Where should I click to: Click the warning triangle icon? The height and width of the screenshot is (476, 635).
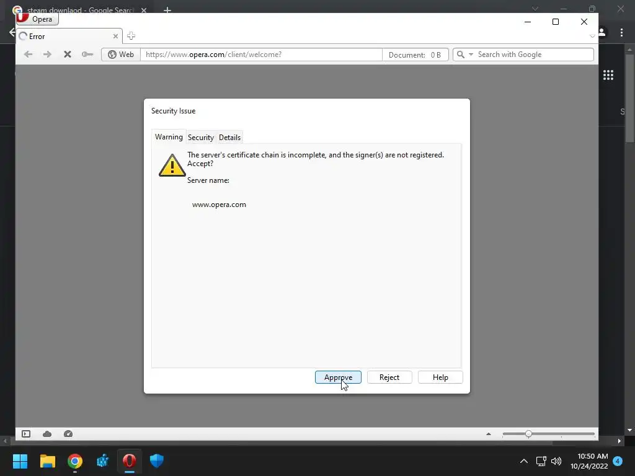172,165
